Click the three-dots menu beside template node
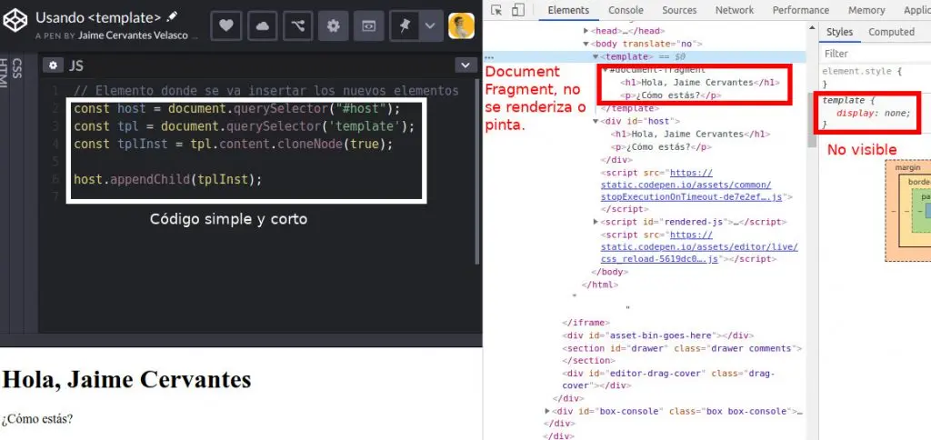Screen dimensions: 931x440 pos(488,57)
